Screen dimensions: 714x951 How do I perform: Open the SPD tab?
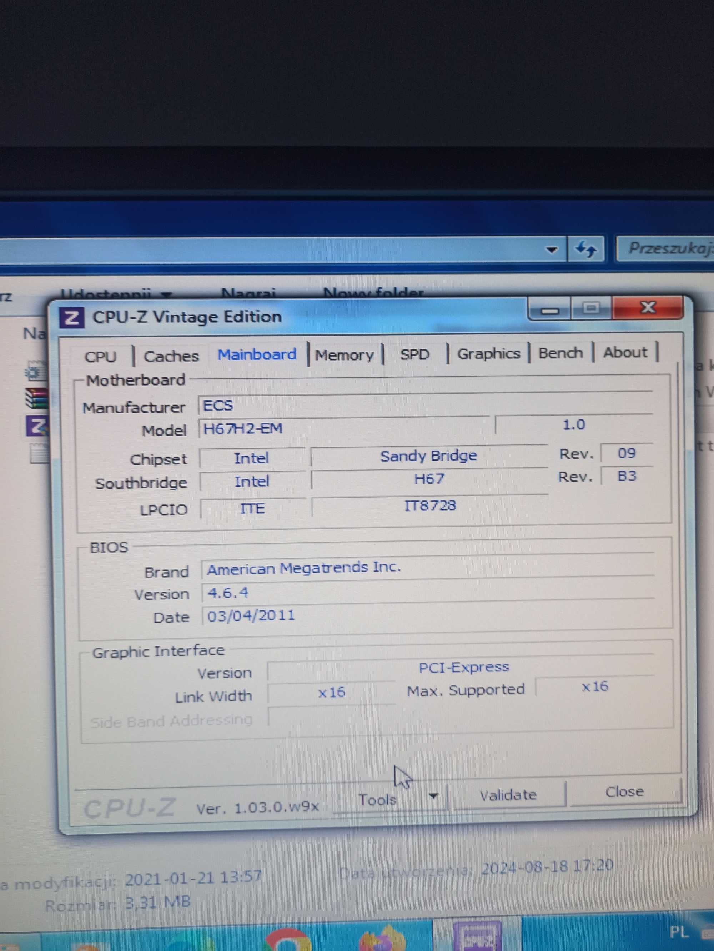pyautogui.click(x=415, y=354)
